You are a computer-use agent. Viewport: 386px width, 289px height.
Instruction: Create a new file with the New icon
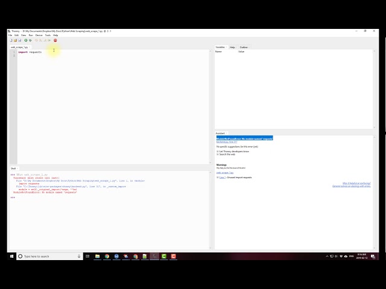pos(11,40)
